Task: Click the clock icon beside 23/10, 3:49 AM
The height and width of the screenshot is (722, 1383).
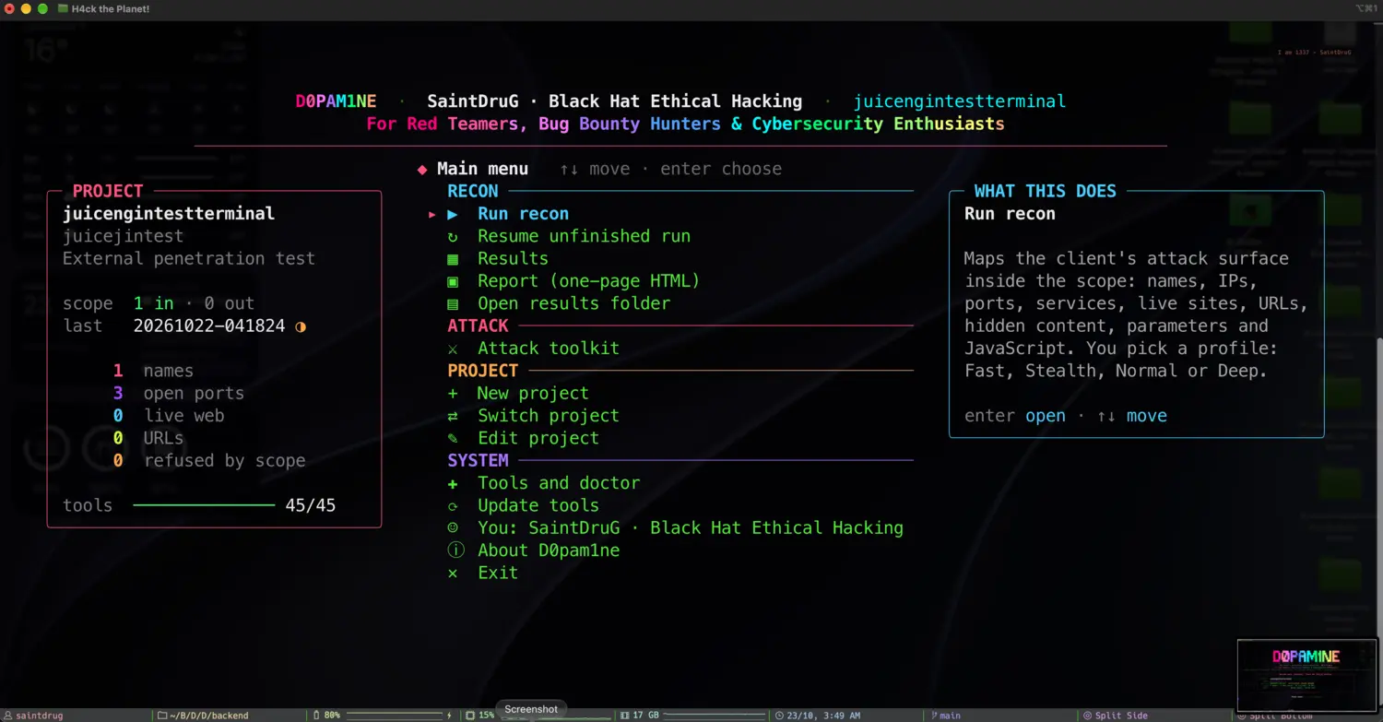Action: [780, 716]
